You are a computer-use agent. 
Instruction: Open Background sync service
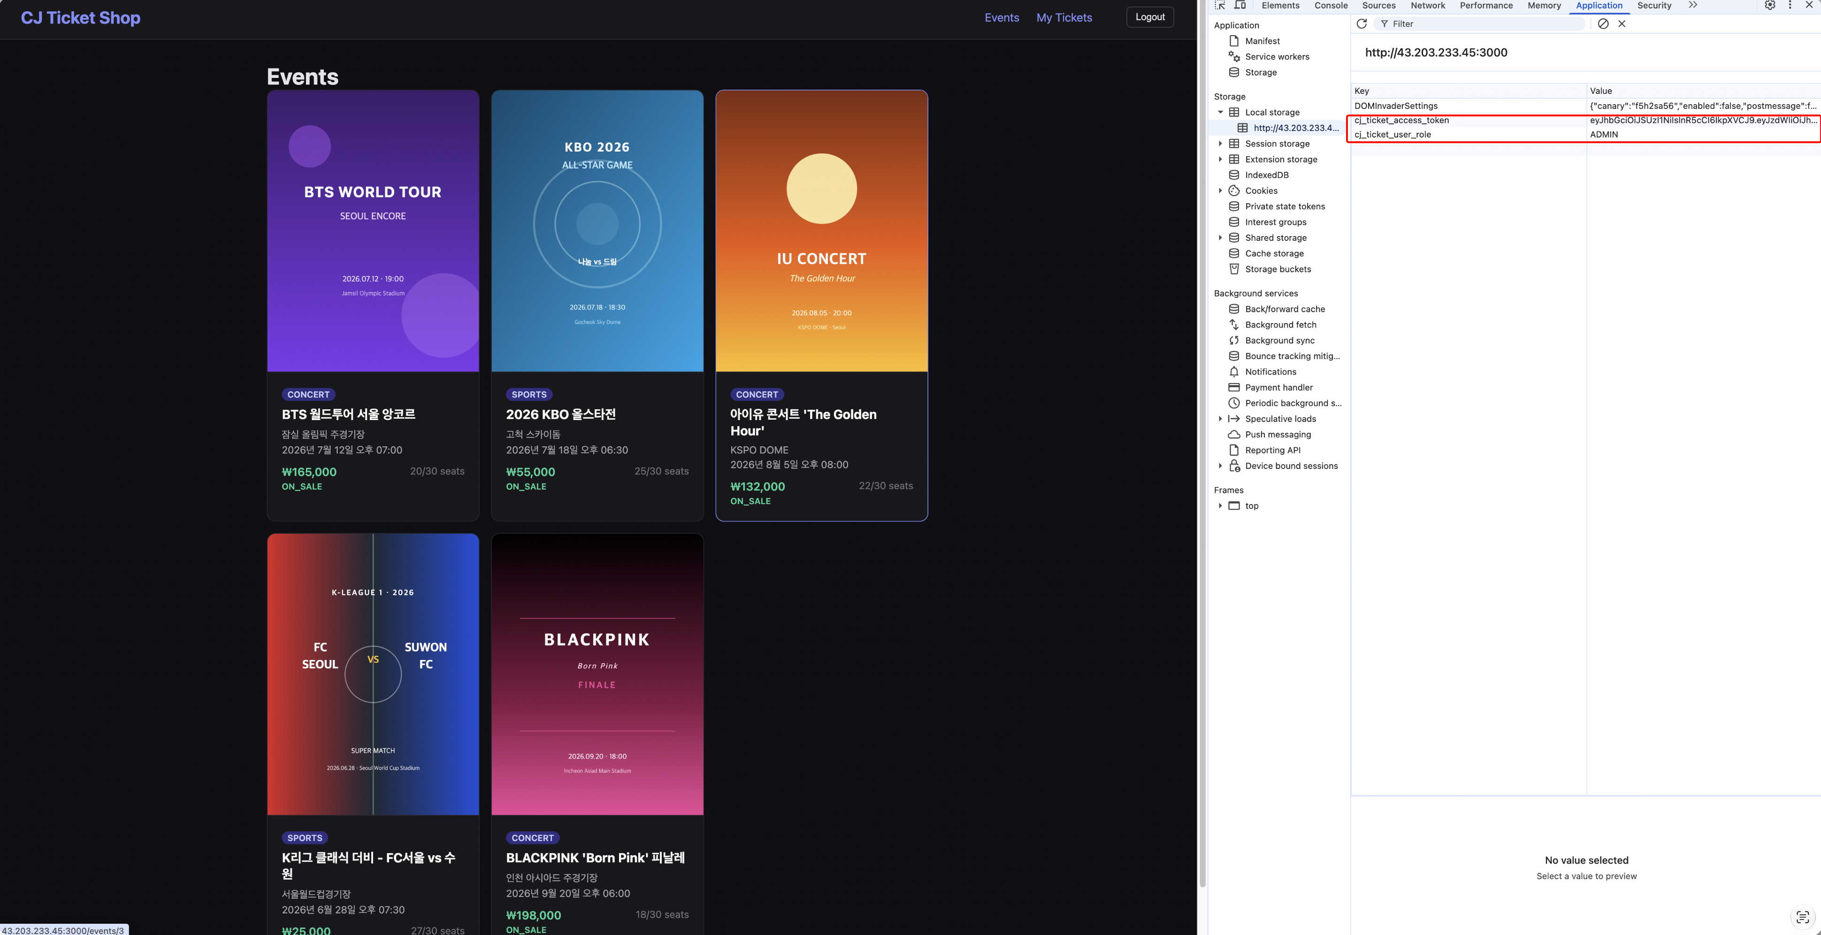pyautogui.click(x=1279, y=341)
